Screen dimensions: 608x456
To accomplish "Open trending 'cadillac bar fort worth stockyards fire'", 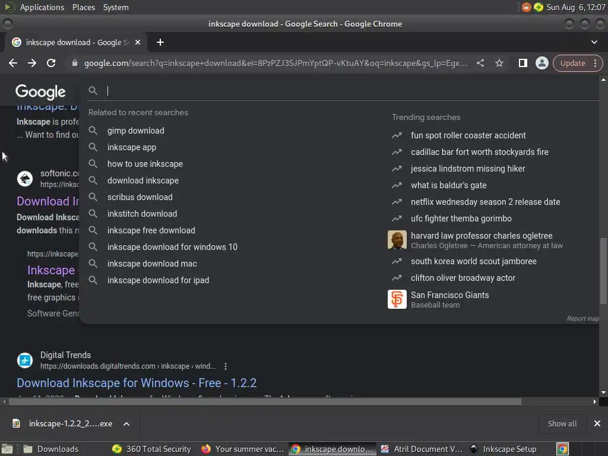I will tap(480, 152).
